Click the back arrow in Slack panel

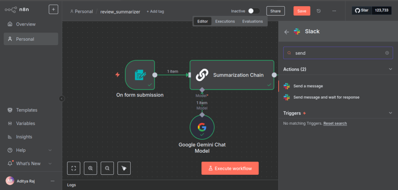[287, 32]
